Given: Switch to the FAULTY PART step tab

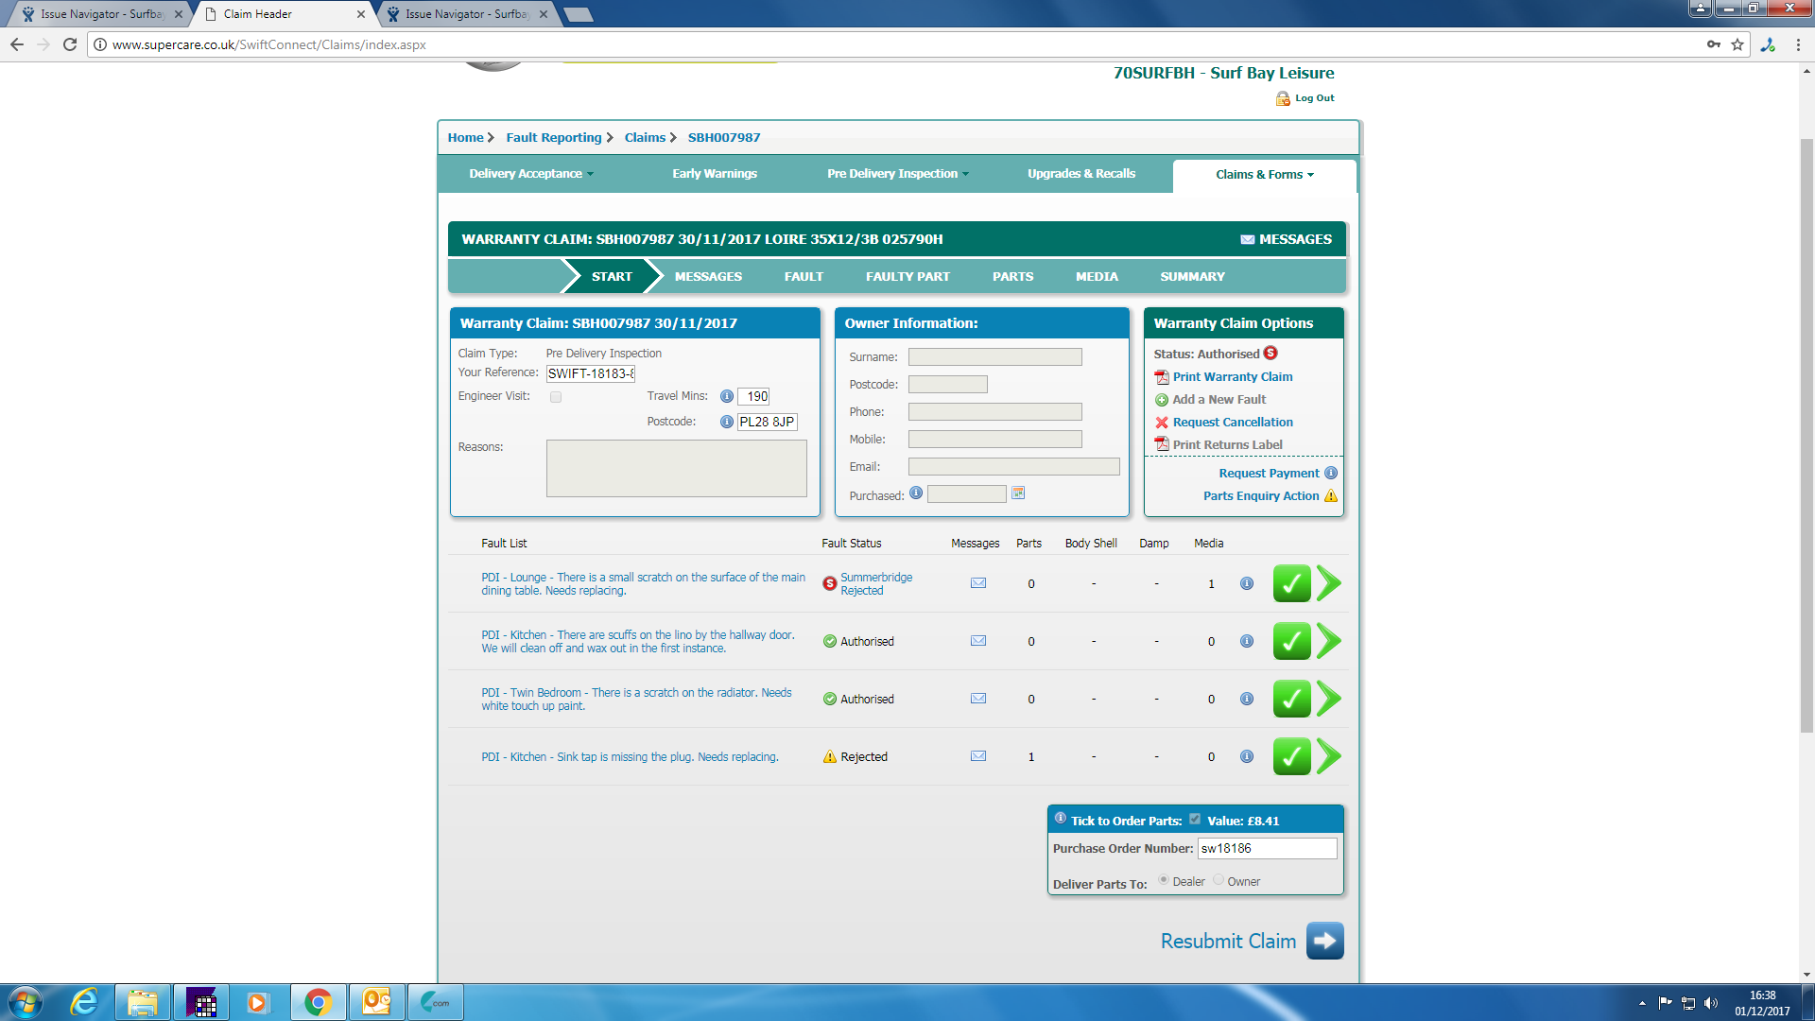Looking at the screenshot, I should point(907,277).
